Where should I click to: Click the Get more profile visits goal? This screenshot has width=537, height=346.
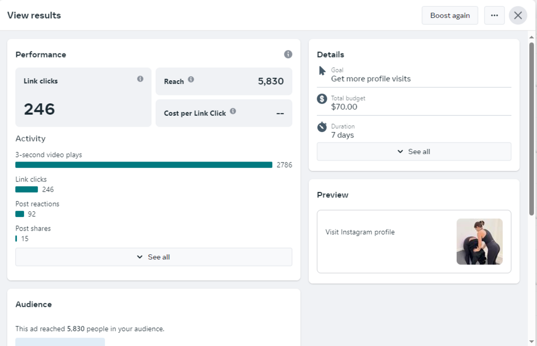pos(371,79)
